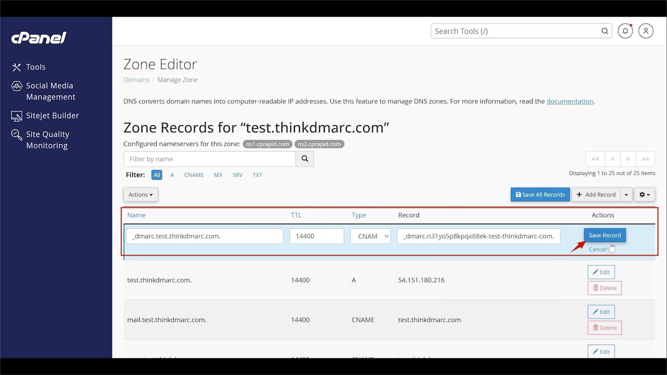The width and height of the screenshot is (667, 375).
Task: Click the Filter by name input field
Action: 208,159
